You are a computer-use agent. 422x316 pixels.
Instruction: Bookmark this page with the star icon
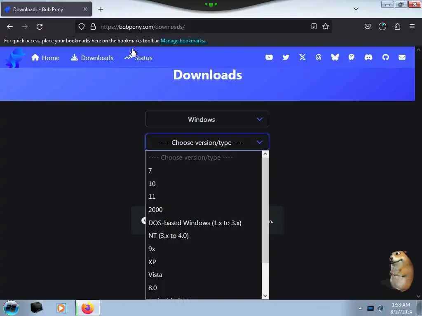[x=326, y=26]
